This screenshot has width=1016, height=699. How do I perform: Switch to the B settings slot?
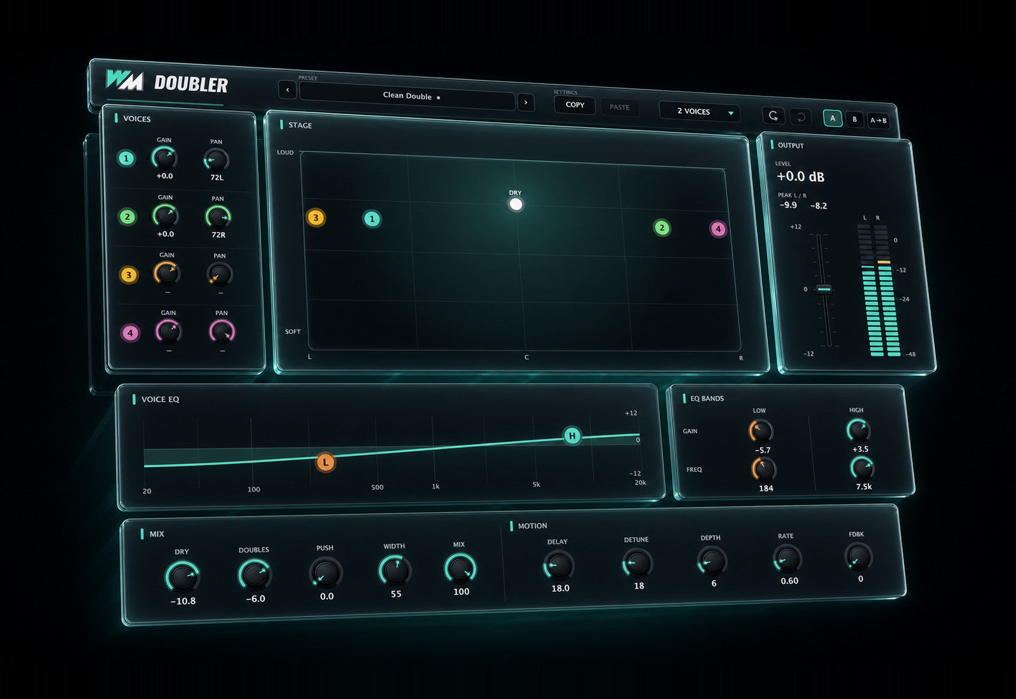pos(855,119)
